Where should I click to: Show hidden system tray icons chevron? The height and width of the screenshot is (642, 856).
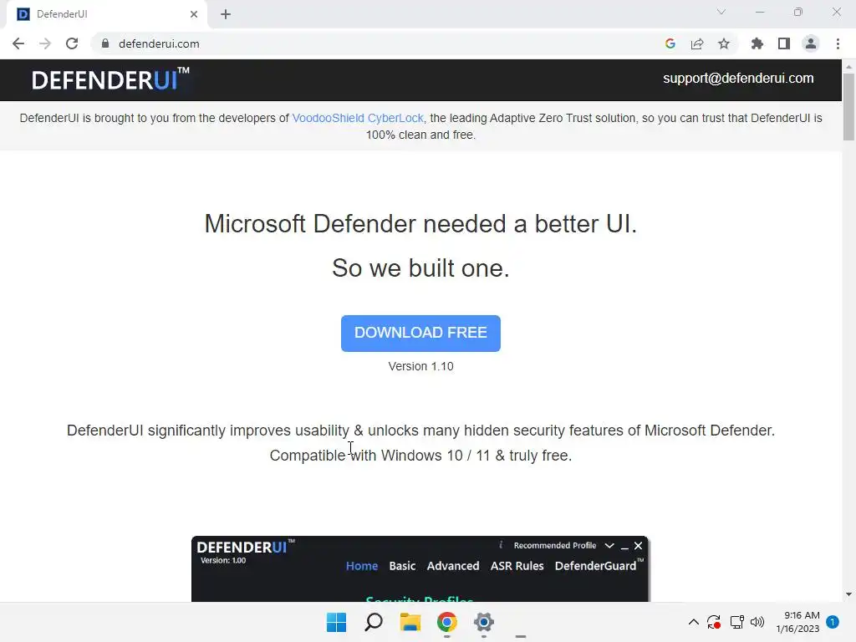(x=693, y=622)
